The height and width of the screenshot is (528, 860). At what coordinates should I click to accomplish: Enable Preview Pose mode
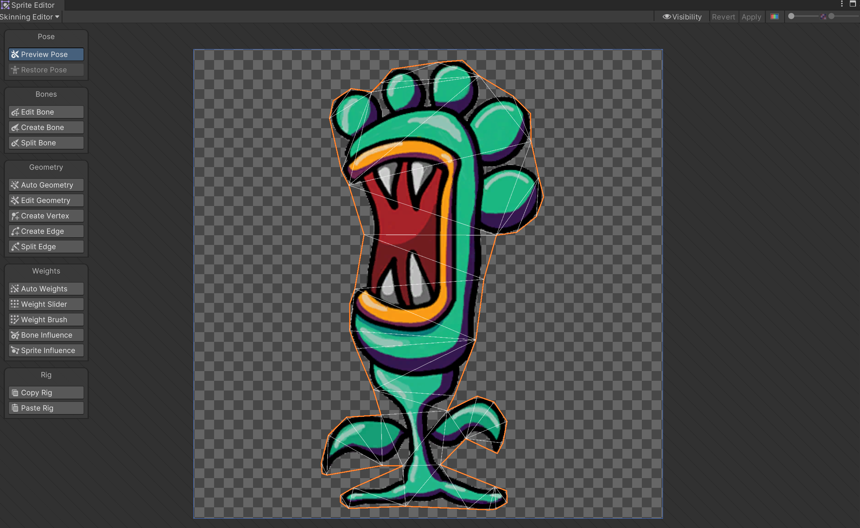[x=45, y=54]
